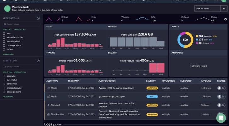The image size is (229, 126).
Task: Click the Metric alert icon for Average HTTP Response
Action: click(x=49, y=88)
